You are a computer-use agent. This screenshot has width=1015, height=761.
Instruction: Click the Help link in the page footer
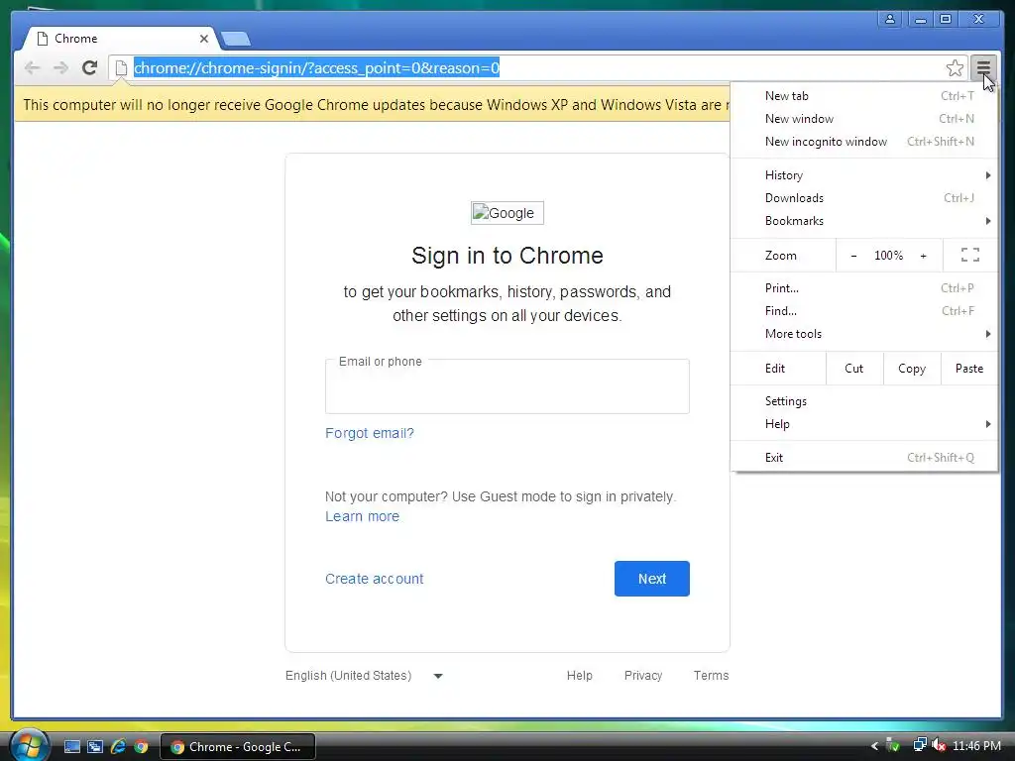point(579,676)
